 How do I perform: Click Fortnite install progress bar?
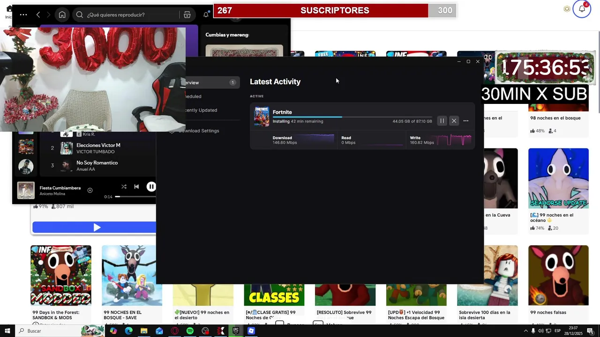(x=352, y=117)
